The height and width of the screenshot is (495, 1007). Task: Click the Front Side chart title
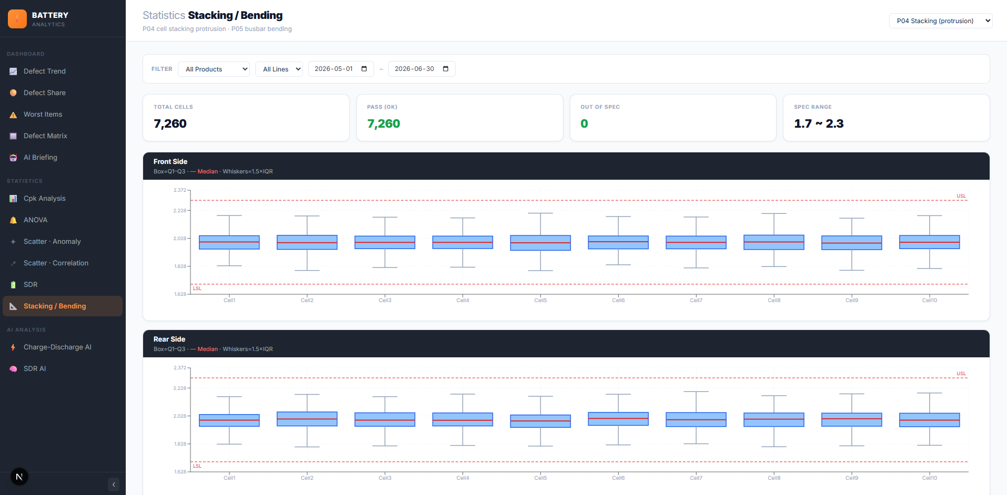170,161
